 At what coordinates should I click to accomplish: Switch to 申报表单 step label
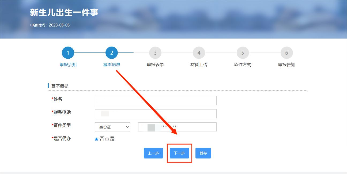pyautogui.click(x=155, y=65)
